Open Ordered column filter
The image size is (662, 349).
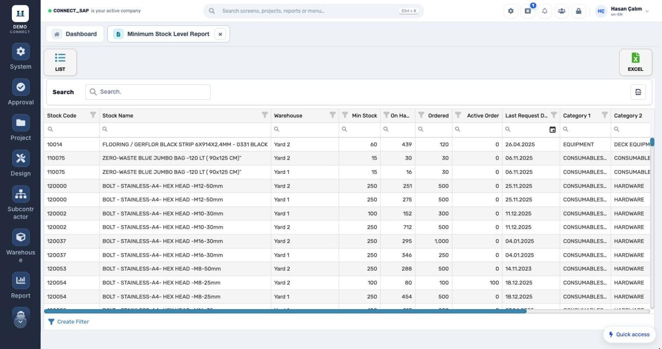(421, 115)
